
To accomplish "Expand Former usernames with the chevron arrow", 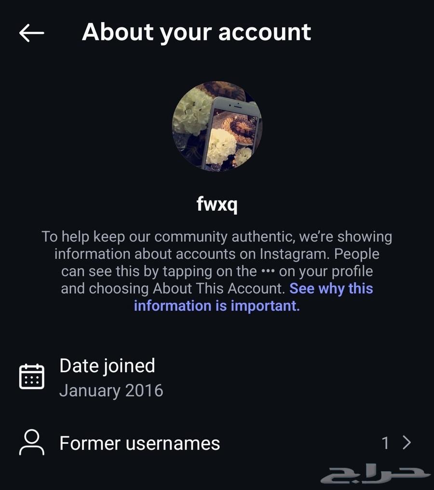I will click(x=407, y=443).
